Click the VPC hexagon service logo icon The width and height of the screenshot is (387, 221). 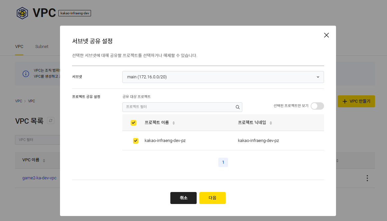point(22,13)
